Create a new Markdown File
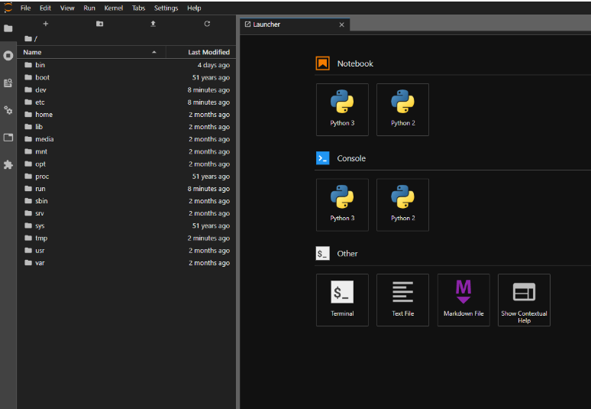Viewport: 591px width, 409px height. (463, 300)
